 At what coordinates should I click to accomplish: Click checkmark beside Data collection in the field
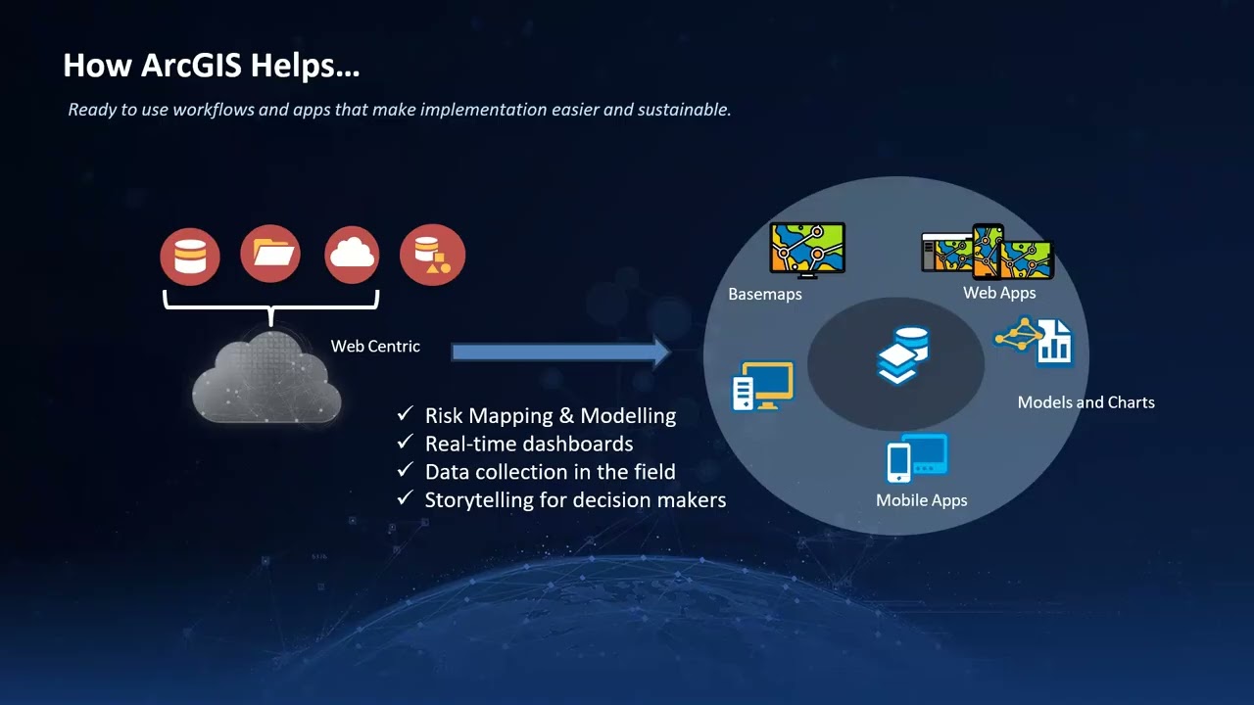tap(405, 470)
